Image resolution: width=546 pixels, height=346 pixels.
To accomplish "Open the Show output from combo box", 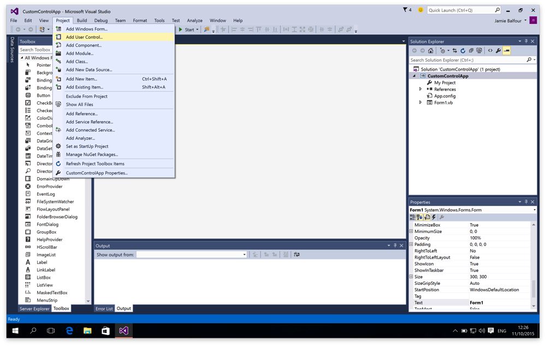I will [x=192, y=254].
